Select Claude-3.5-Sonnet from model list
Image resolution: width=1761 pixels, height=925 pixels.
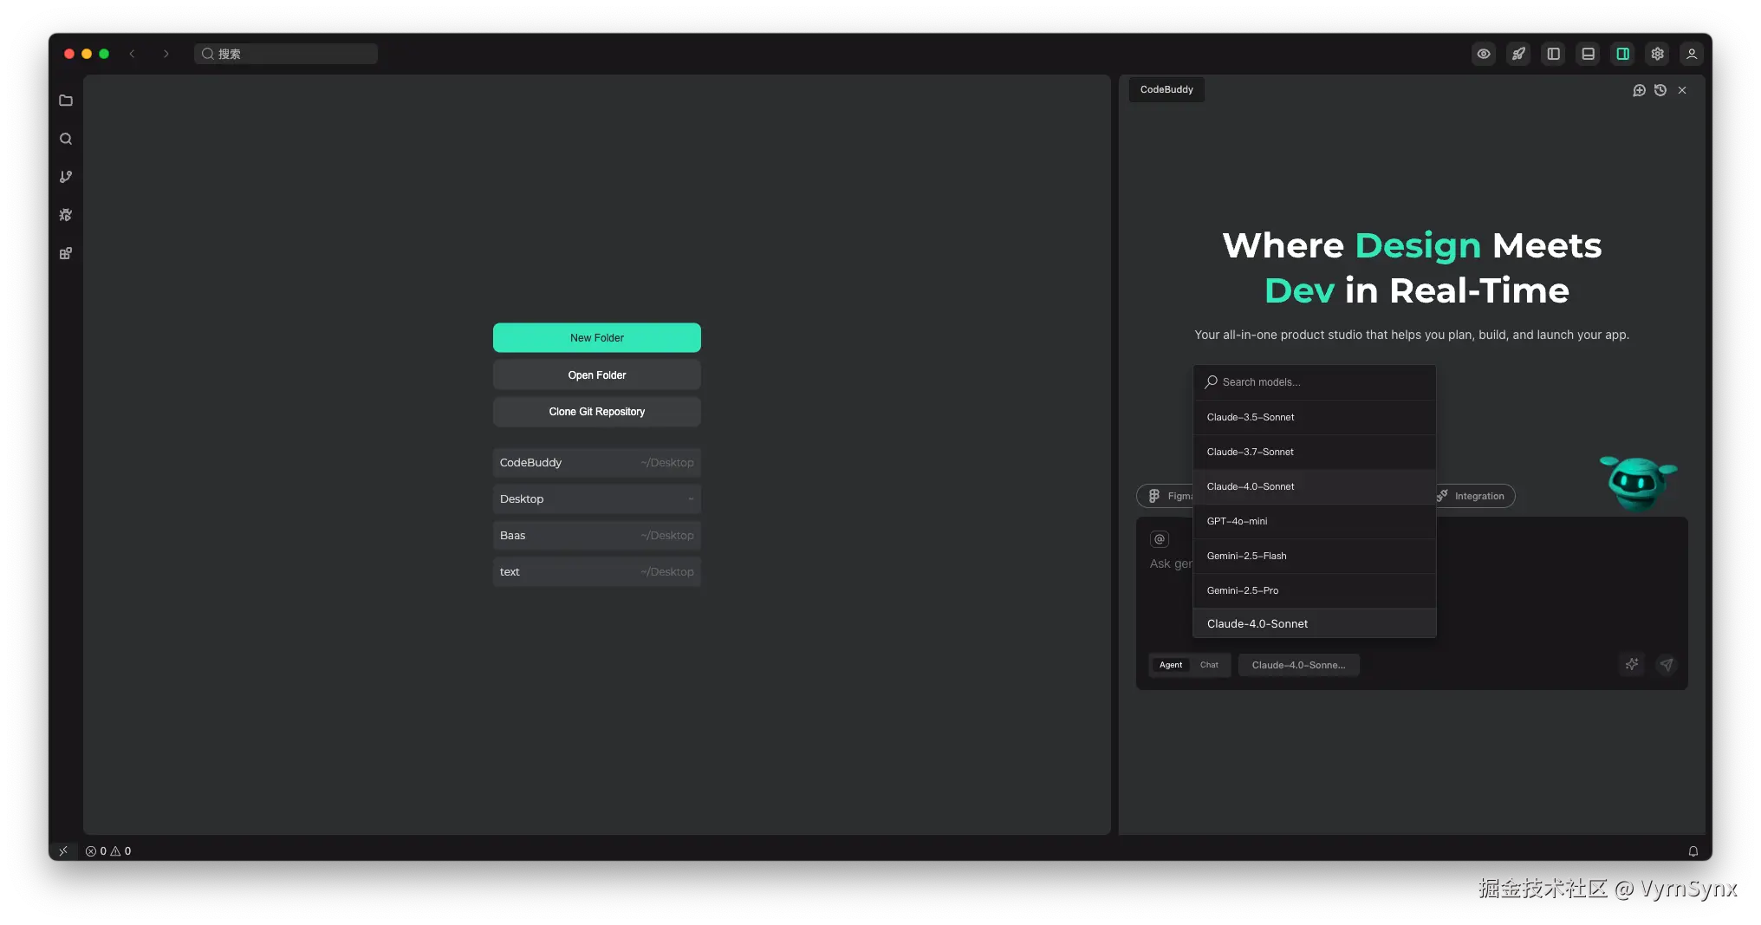(1315, 417)
